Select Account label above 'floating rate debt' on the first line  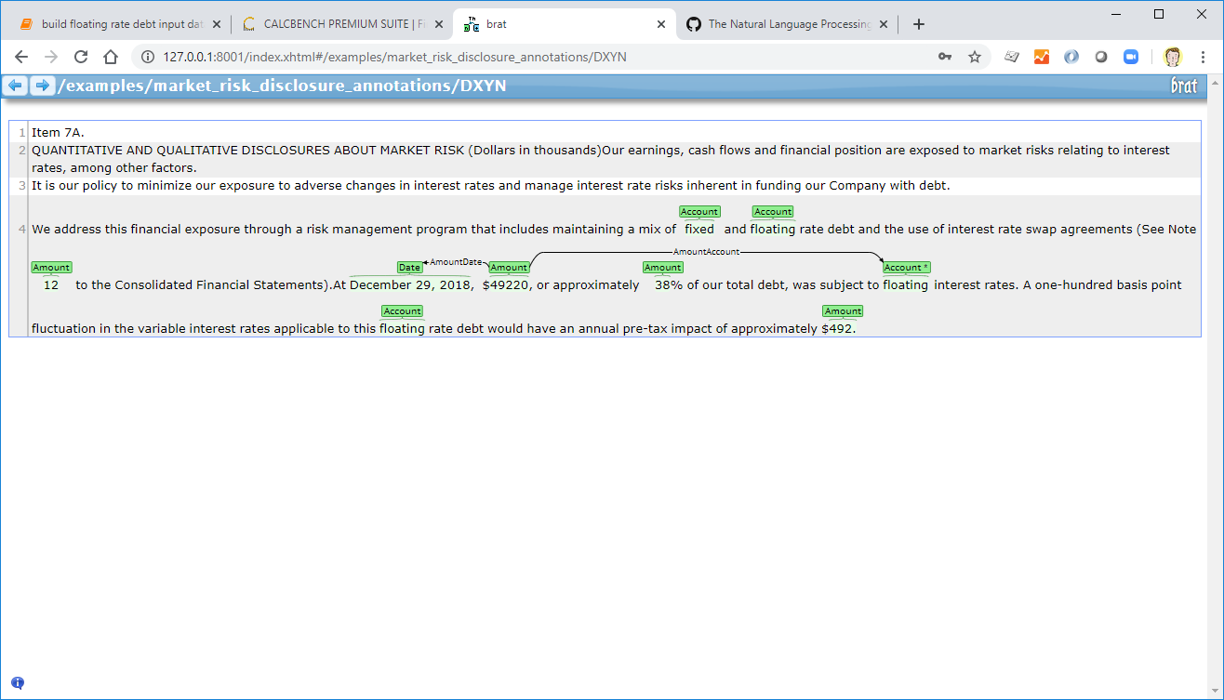pos(773,212)
